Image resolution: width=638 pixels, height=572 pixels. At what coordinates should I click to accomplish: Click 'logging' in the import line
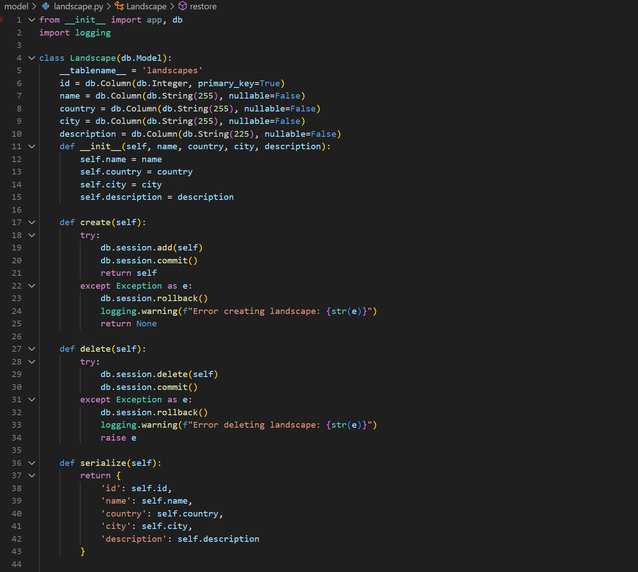[x=93, y=32]
